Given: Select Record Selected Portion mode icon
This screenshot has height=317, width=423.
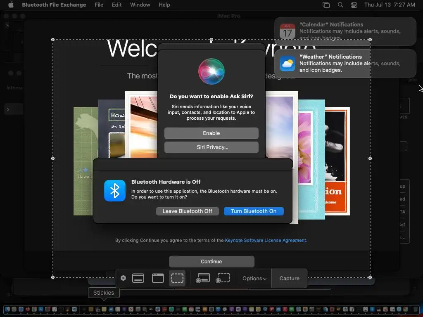Looking at the screenshot, I should [223, 278].
